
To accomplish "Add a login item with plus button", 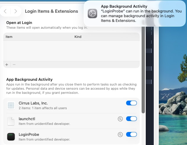I will 7,65.
